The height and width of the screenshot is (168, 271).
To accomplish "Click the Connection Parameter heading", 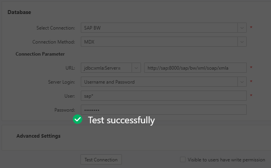I will pos(40,54).
